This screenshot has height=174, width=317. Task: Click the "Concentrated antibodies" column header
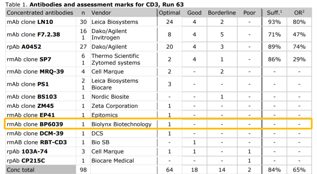click(40, 13)
